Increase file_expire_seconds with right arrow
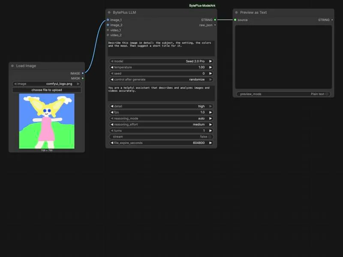This screenshot has width=343, height=257. click(211, 143)
